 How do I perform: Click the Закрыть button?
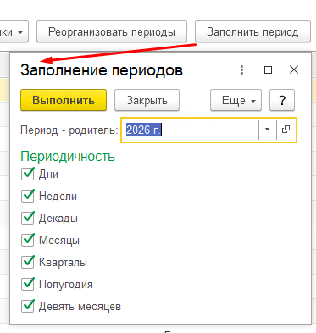[x=147, y=100]
